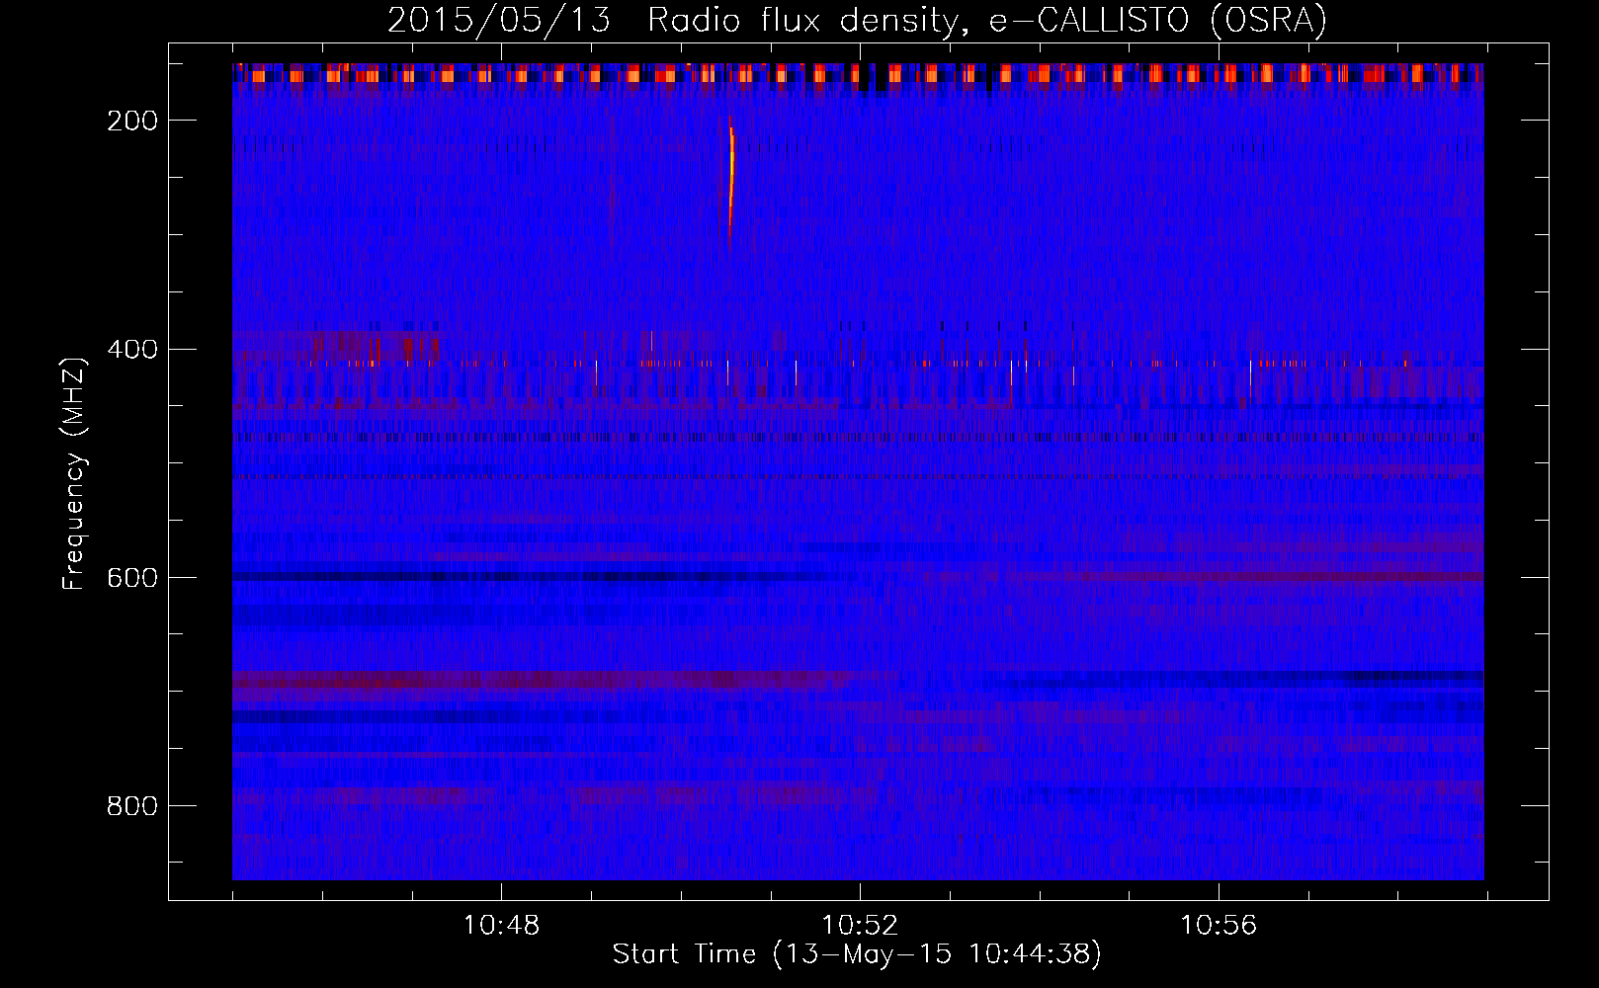Viewport: 1599px width, 988px height.
Task: Select the '200' frequency axis label
Action: (132, 121)
